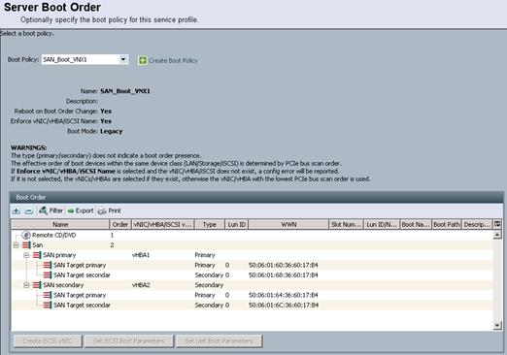Select the Remote CD/DVD row label
The width and height of the screenshot is (507, 355).
[x=54, y=235]
